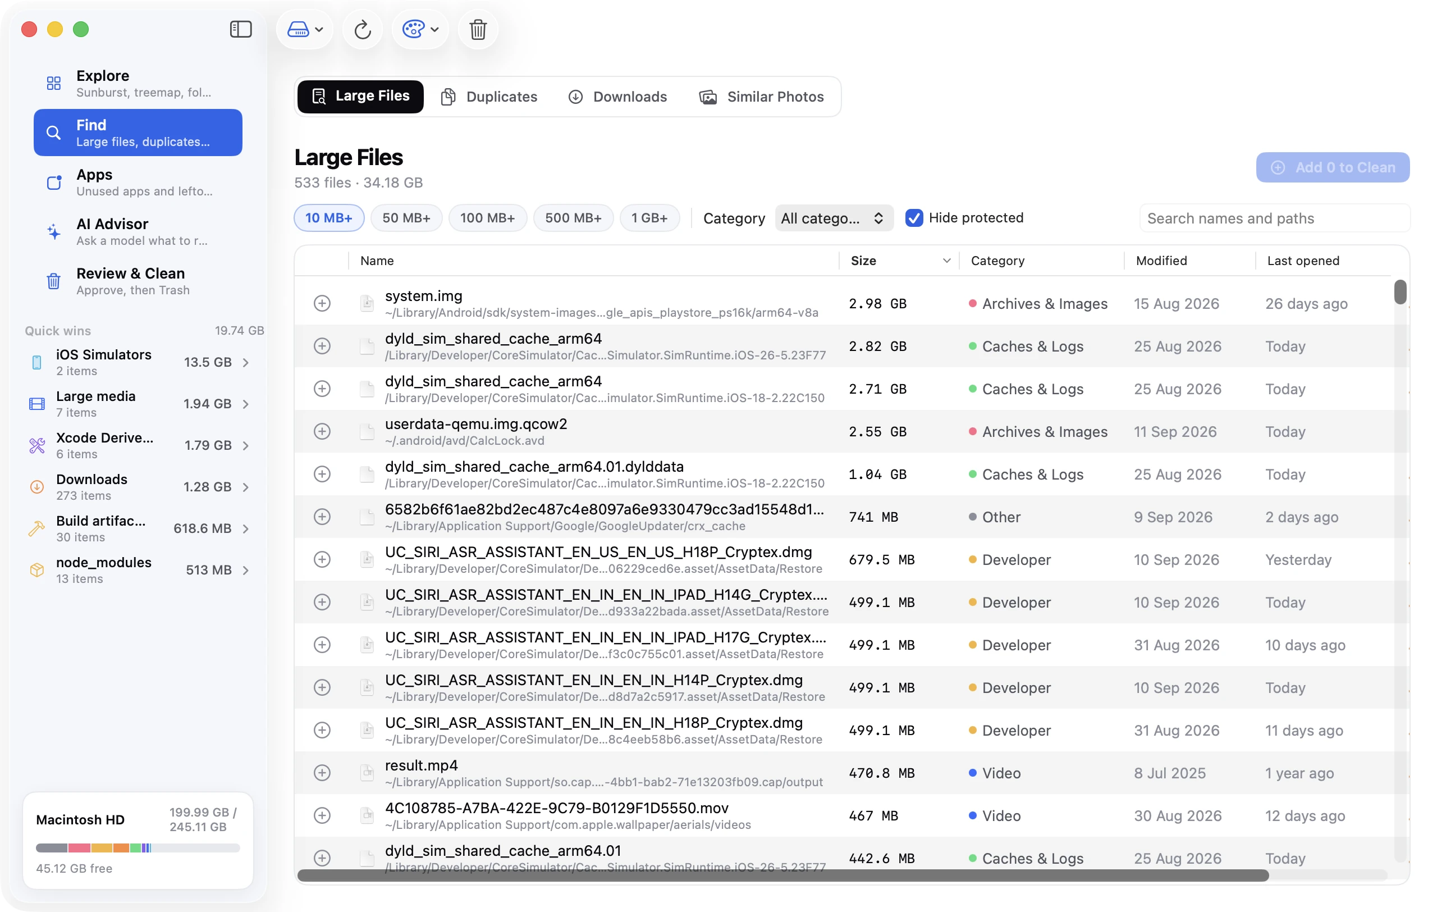Add result.mp4 to clean list
Screen dimensions: 1437x912
pos(322,773)
